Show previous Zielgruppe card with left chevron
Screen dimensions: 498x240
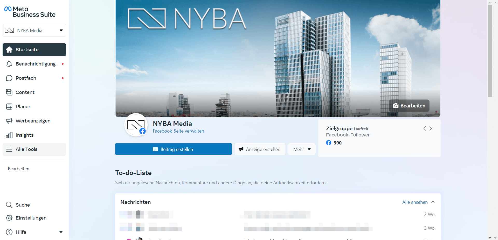point(425,128)
